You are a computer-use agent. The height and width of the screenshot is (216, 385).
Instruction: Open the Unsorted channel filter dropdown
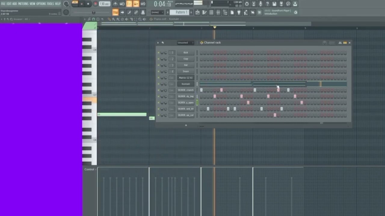pos(186,43)
